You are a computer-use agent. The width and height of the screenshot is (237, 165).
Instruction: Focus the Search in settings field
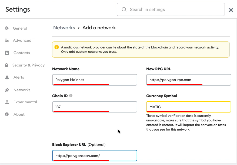(171, 9)
